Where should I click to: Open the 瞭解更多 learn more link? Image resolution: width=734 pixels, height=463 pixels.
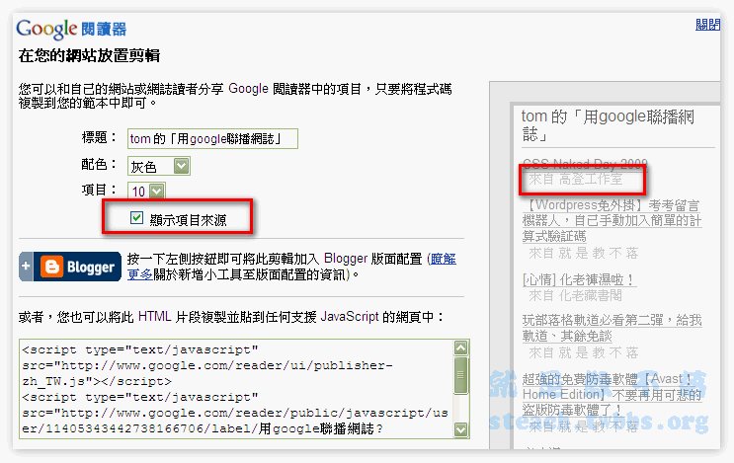click(x=442, y=259)
